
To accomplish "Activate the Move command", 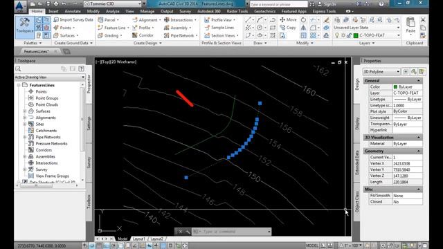I will pyautogui.click(x=288, y=20).
